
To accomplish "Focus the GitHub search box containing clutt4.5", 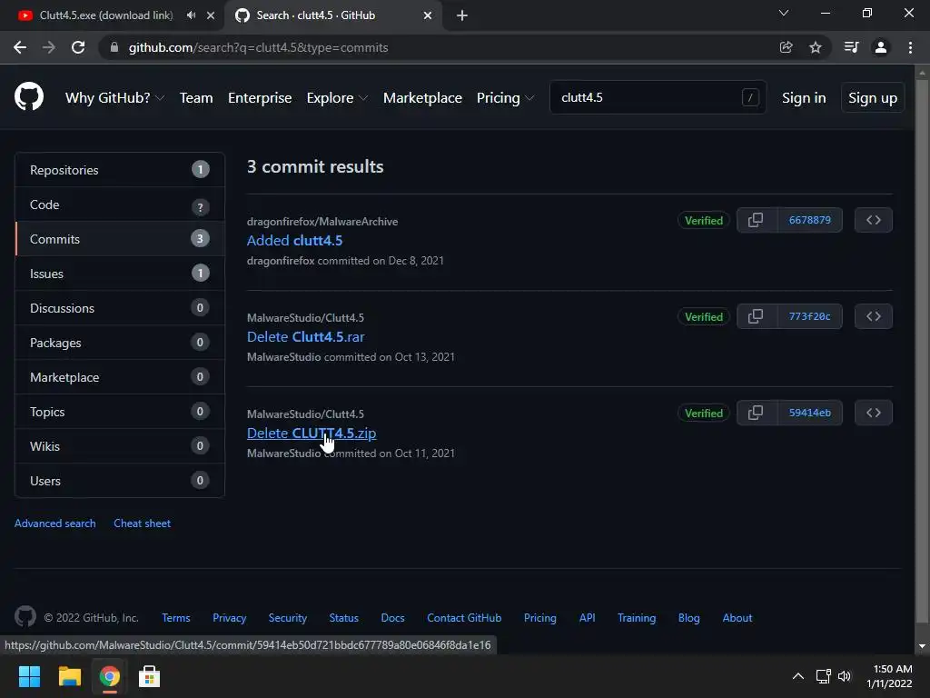I will [658, 97].
